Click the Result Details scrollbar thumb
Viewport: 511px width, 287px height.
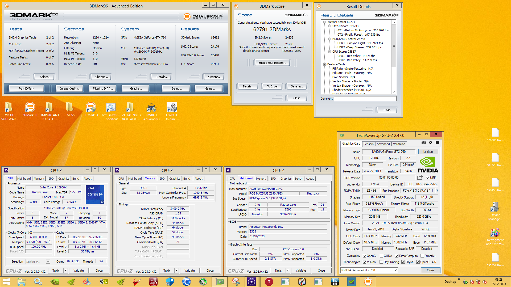(x=394, y=46)
